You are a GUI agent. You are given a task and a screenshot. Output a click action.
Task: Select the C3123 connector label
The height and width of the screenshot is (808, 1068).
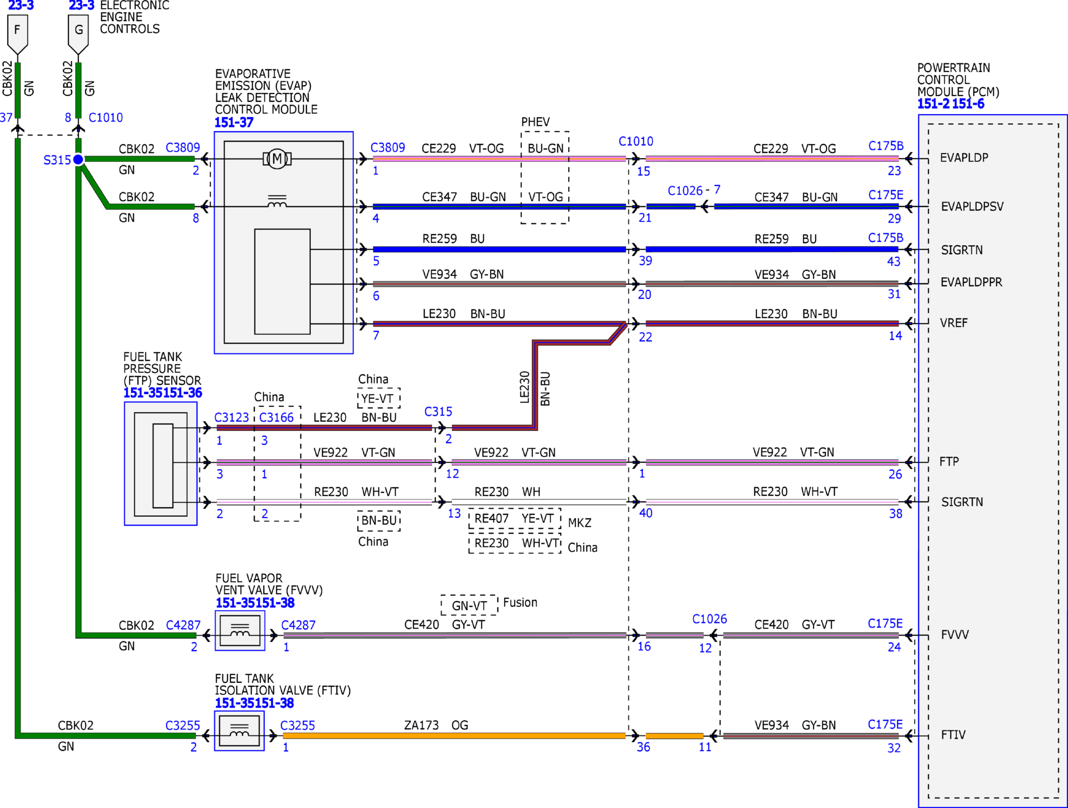(x=232, y=418)
